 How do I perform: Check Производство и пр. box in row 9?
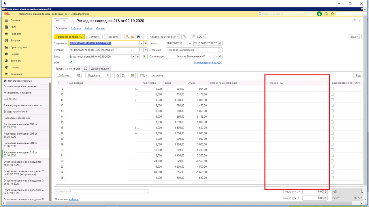(x=332, y=89)
